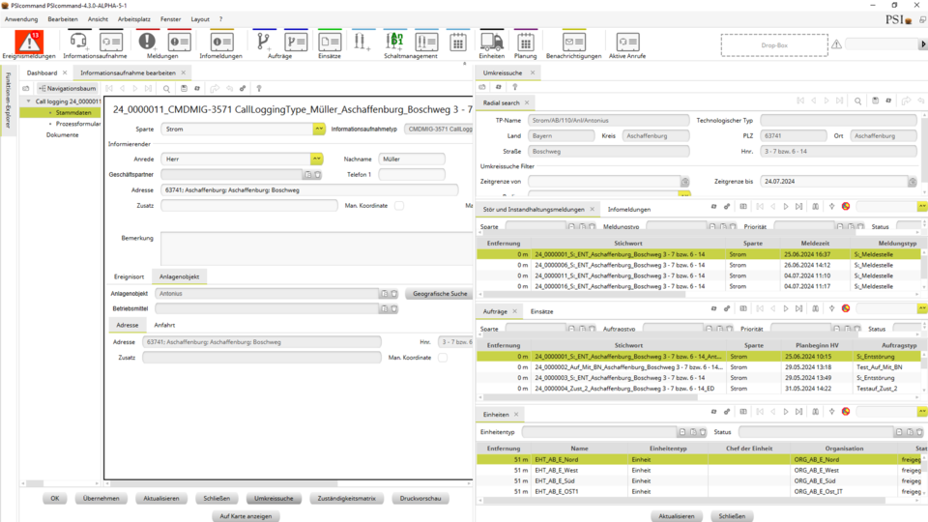Viewport: 928px width, 522px height.
Task: Select row 24_0000002_Auf_Mit_BN in Aufträge table
Action: click(698, 367)
